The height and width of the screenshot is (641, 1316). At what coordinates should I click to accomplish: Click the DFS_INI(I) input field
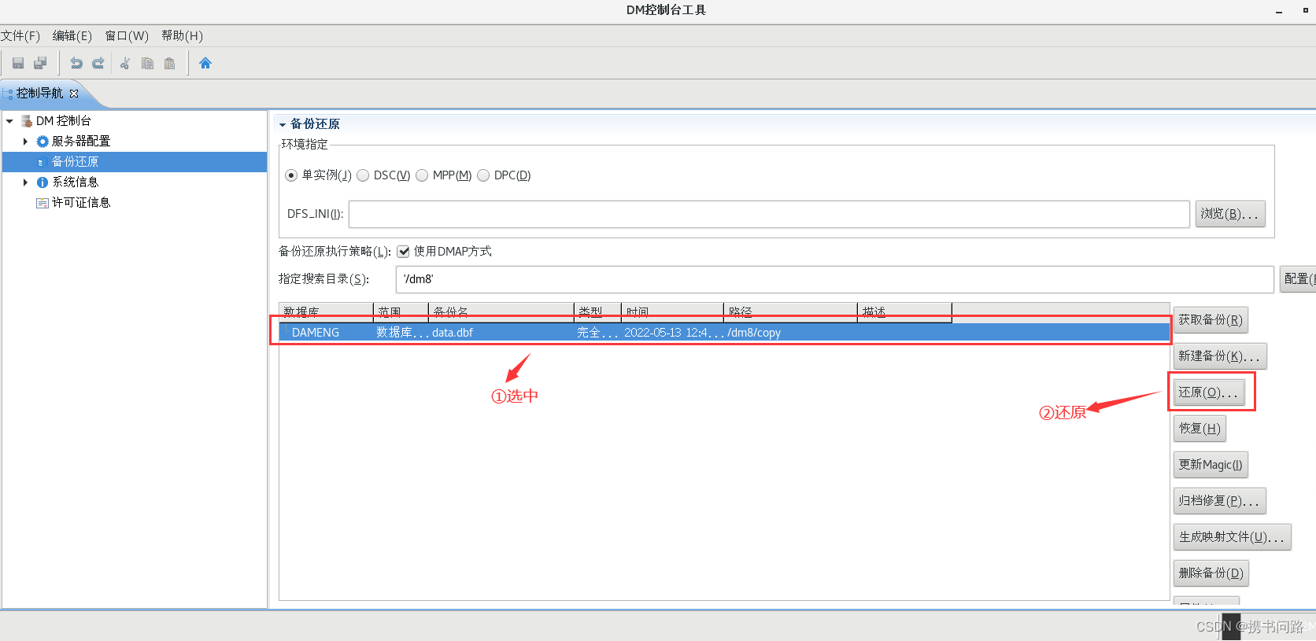769,214
